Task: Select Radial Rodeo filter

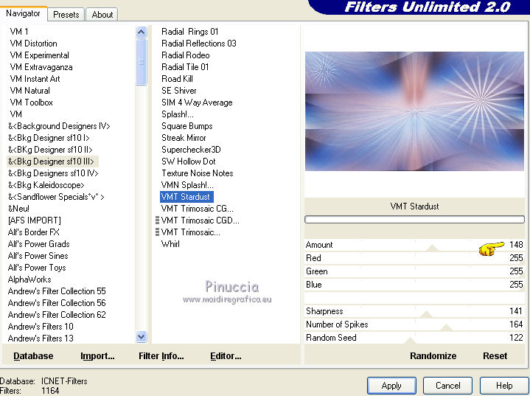Action: point(186,55)
